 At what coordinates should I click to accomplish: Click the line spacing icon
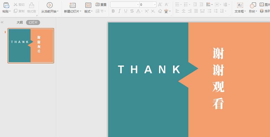click(x=222, y=11)
